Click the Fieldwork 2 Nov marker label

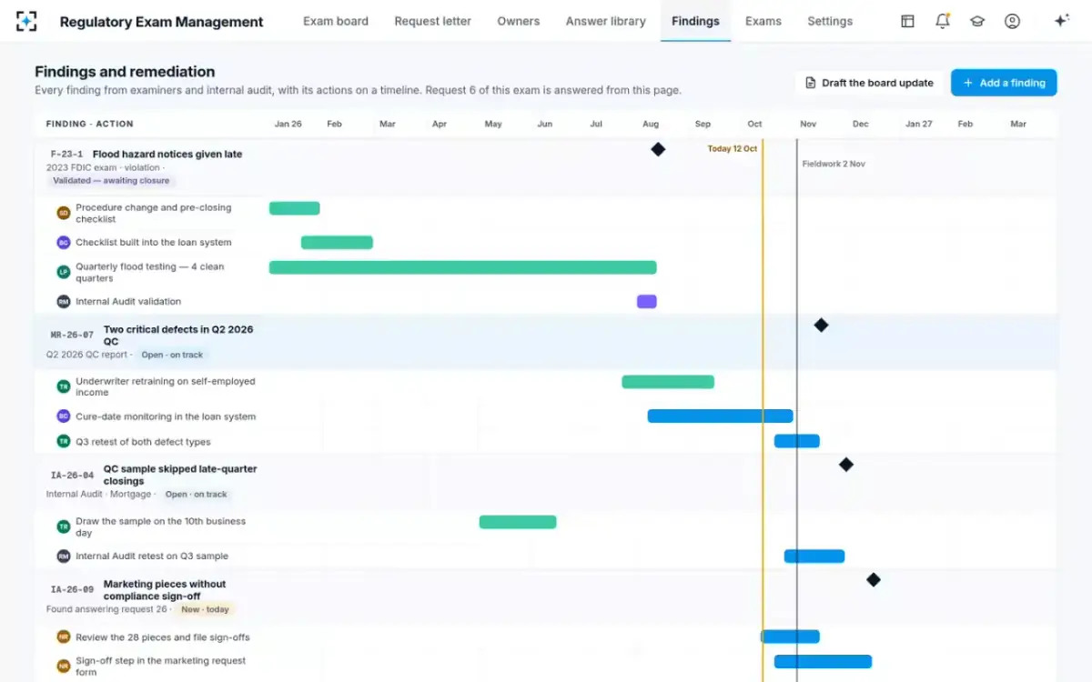click(x=834, y=165)
